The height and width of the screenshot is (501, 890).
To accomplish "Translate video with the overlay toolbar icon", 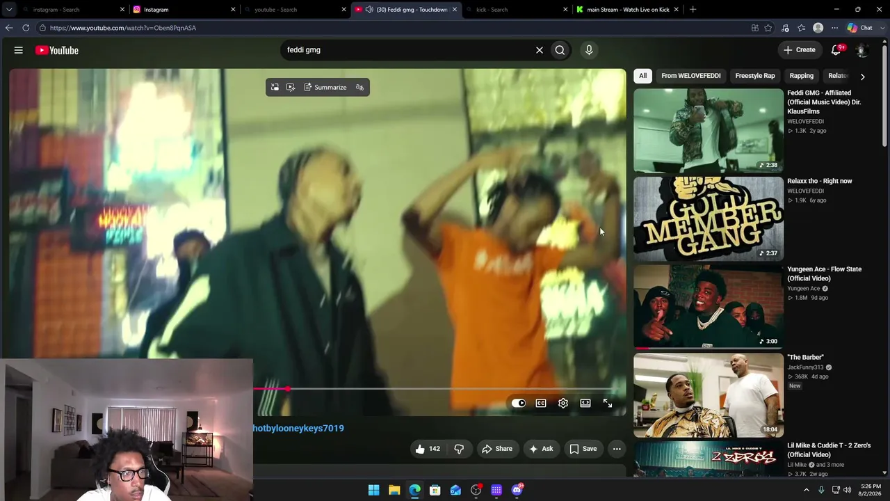I will point(359,87).
